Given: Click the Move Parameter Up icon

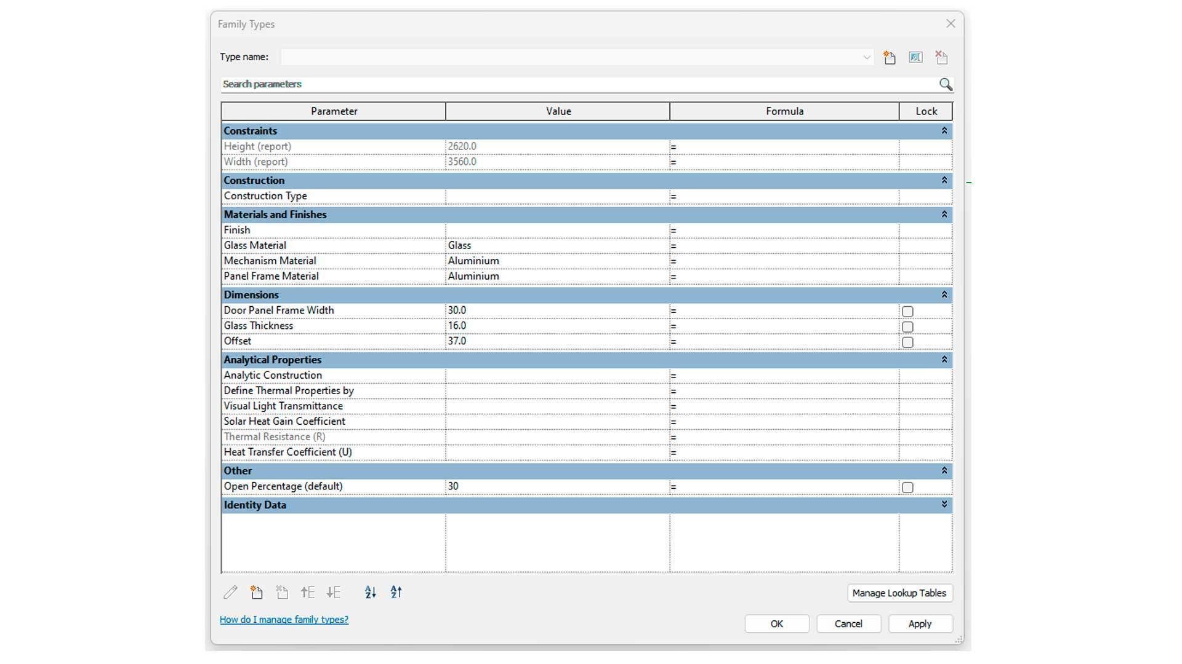Looking at the screenshot, I should [308, 593].
